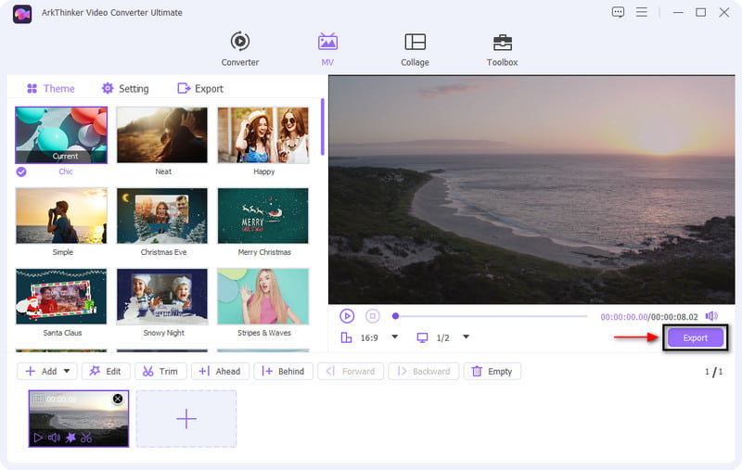This screenshot has height=470, width=742.
Task: Click the Empty trash button
Action: (493, 371)
